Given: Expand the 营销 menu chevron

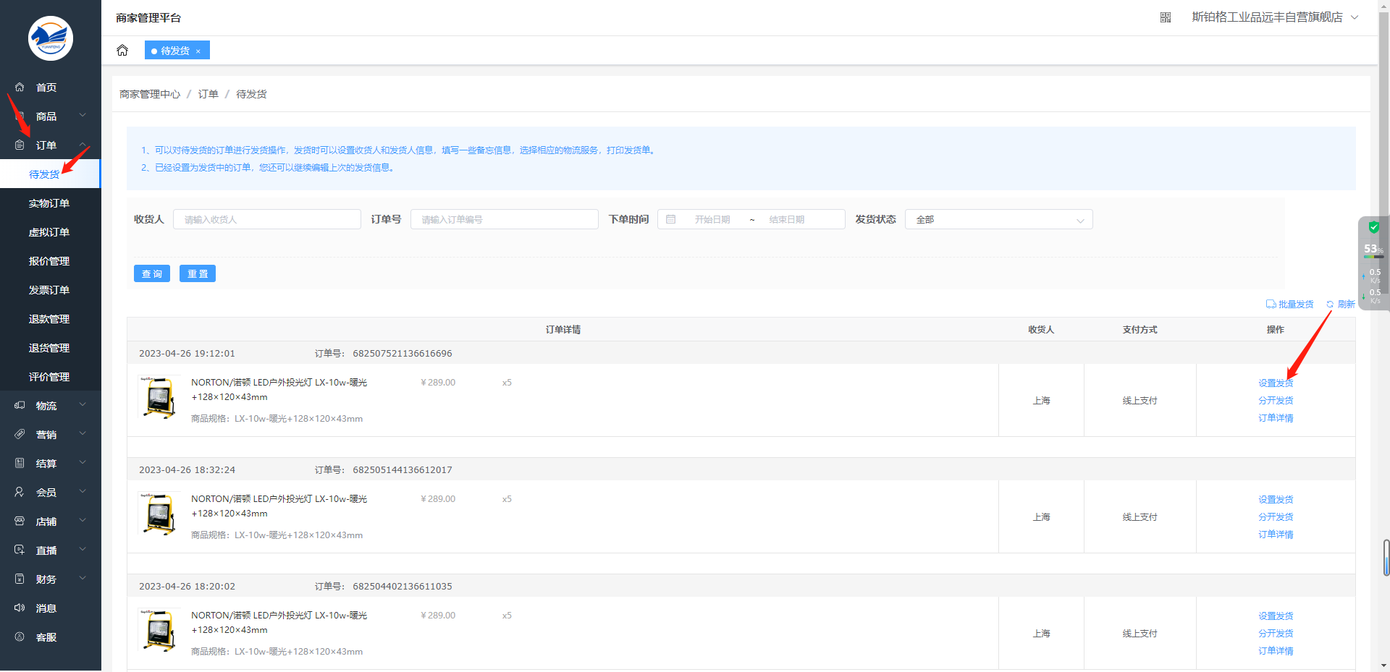Looking at the screenshot, I should (83, 434).
